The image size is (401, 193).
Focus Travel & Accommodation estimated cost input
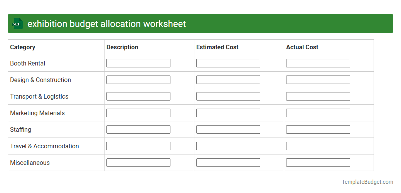(228, 146)
